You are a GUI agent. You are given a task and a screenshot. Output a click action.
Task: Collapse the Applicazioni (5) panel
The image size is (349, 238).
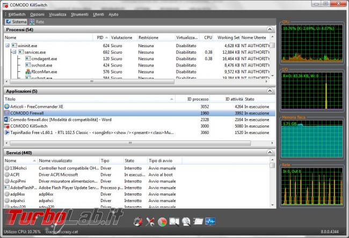coord(270,91)
